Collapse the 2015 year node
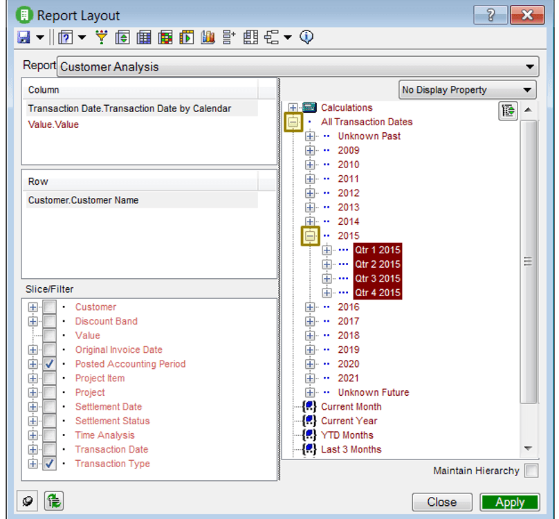 point(310,236)
